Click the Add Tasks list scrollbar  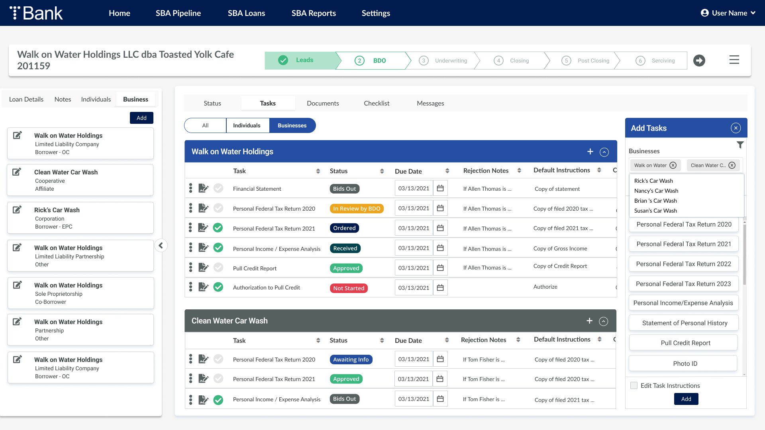pyautogui.click(x=744, y=255)
